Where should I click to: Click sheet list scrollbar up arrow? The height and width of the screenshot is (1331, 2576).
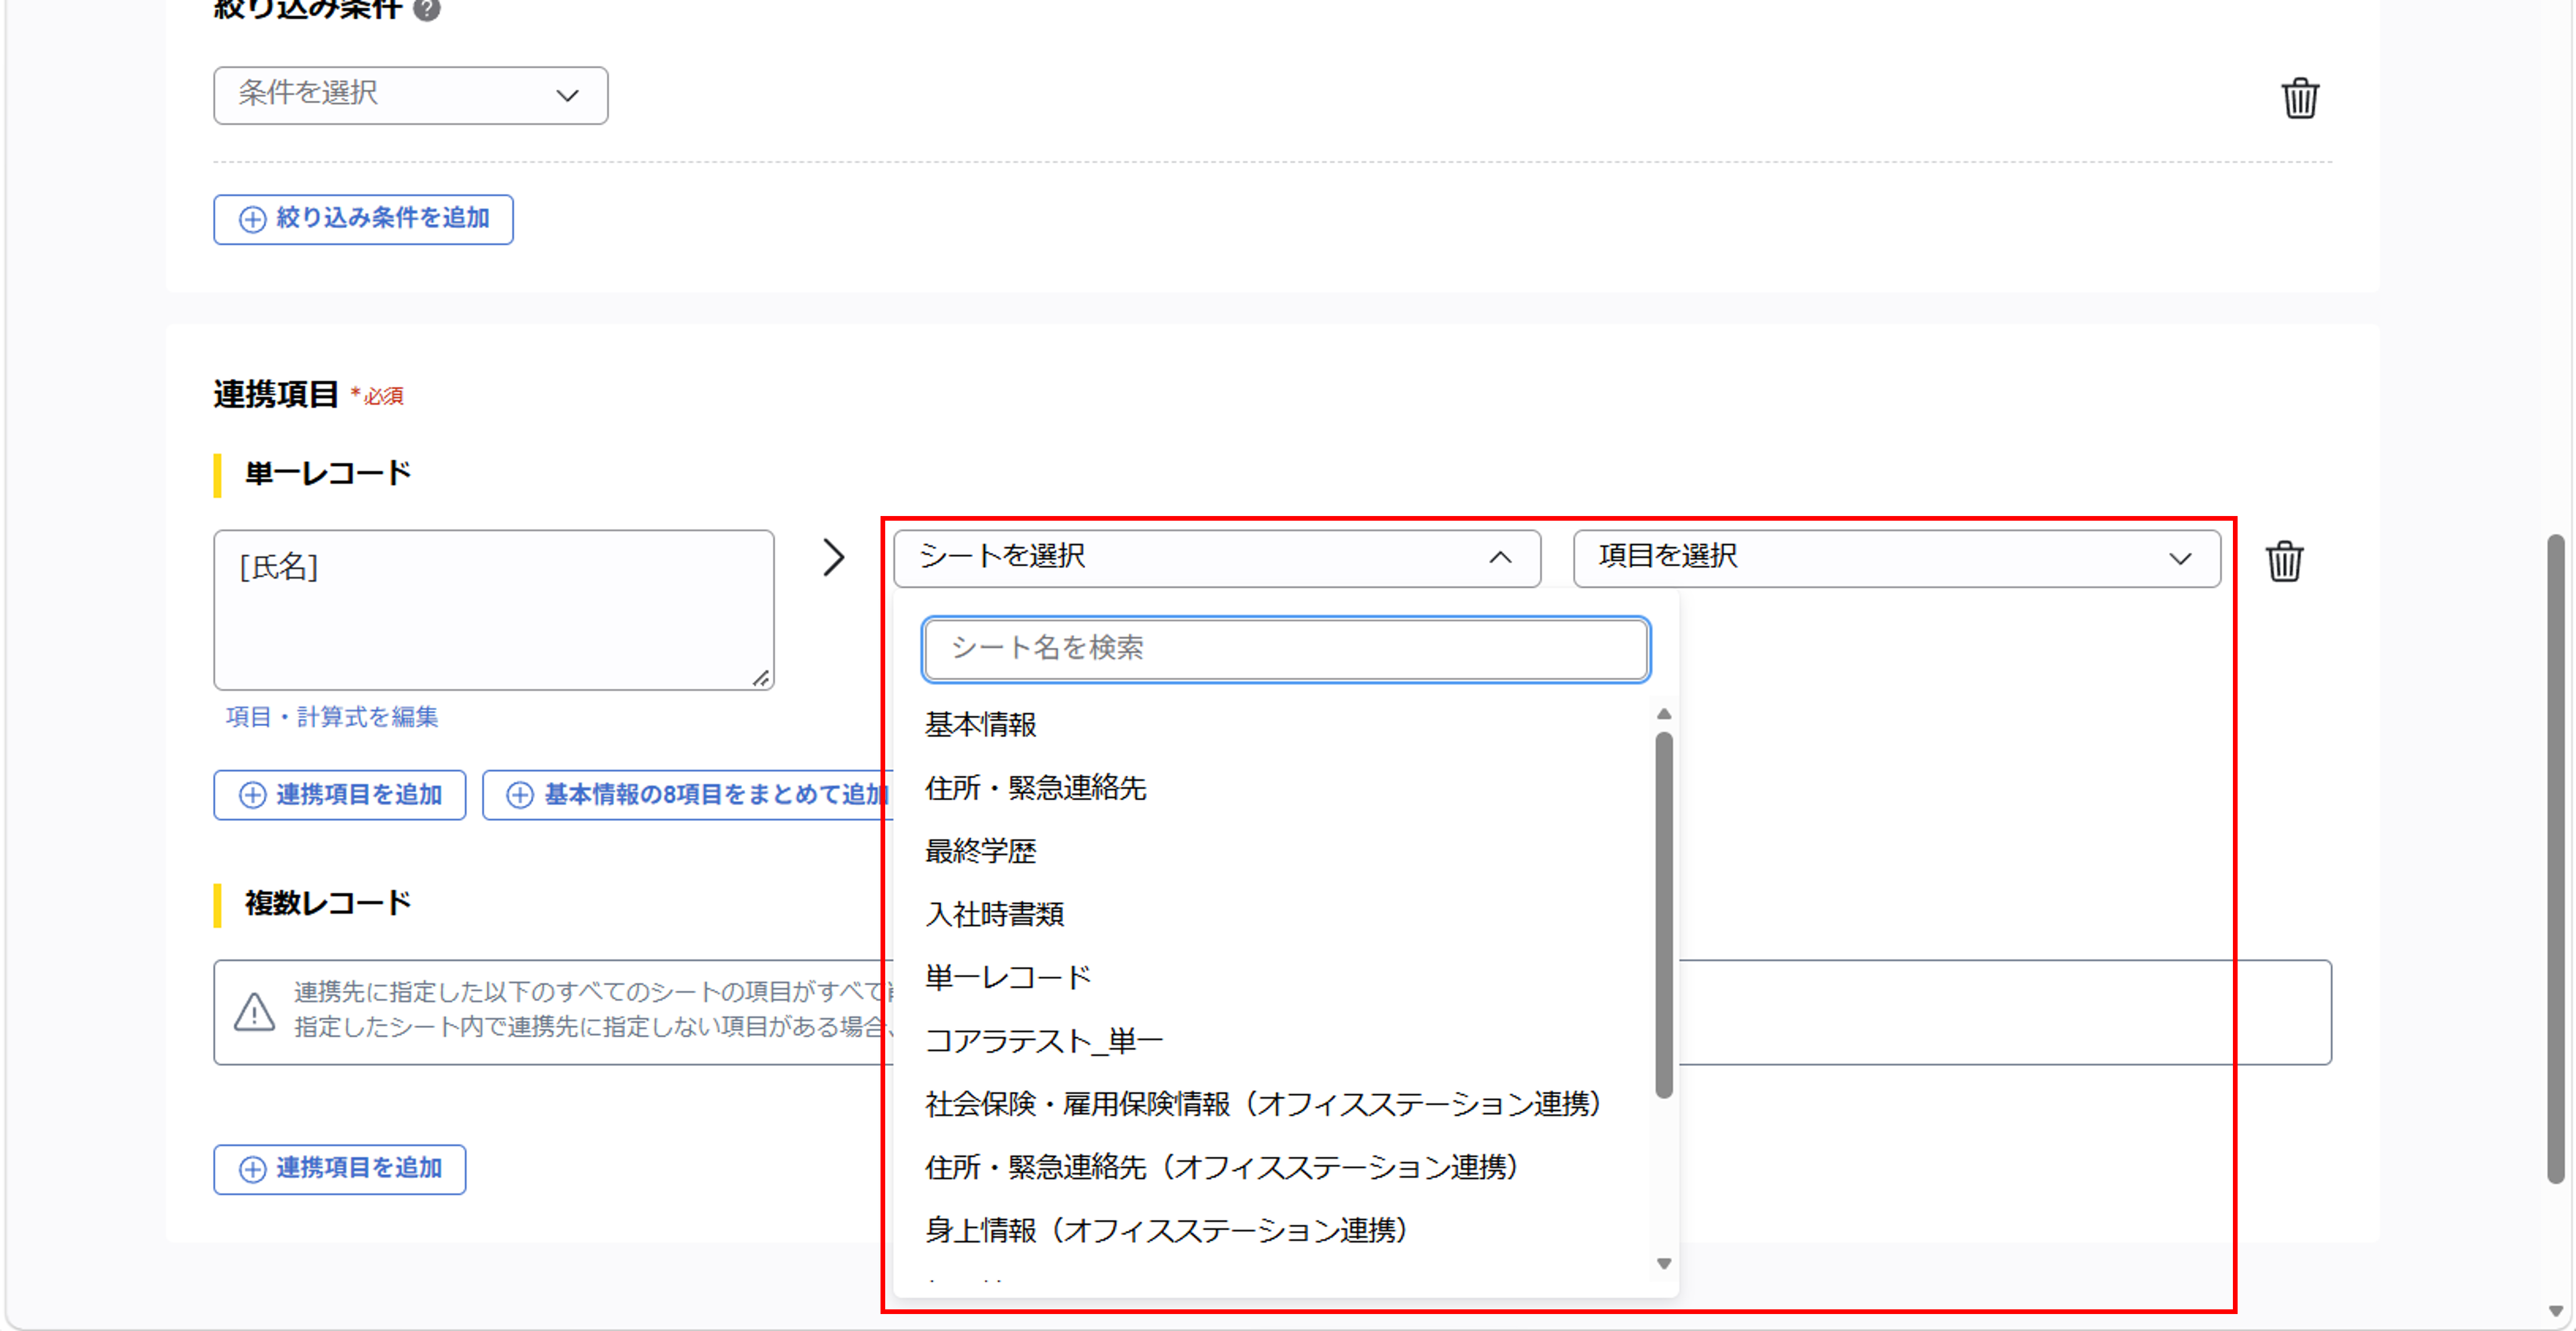[1663, 713]
